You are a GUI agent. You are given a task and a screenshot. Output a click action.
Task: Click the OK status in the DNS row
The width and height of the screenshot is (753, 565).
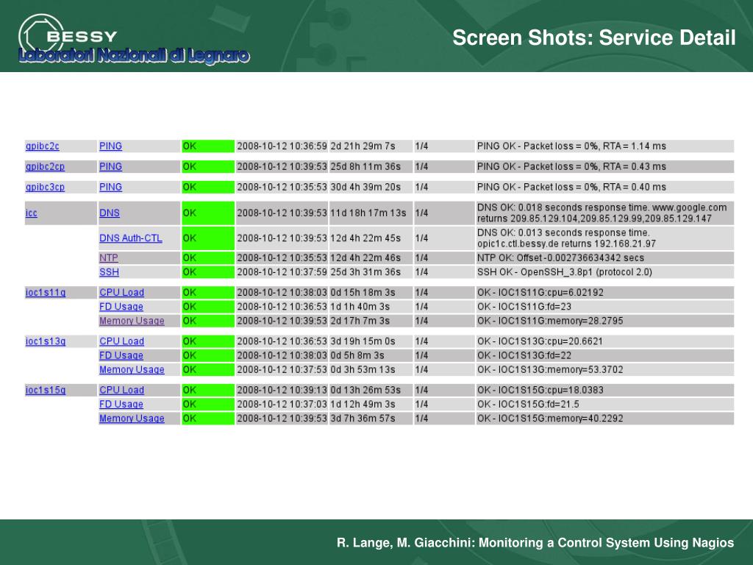[x=208, y=213]
